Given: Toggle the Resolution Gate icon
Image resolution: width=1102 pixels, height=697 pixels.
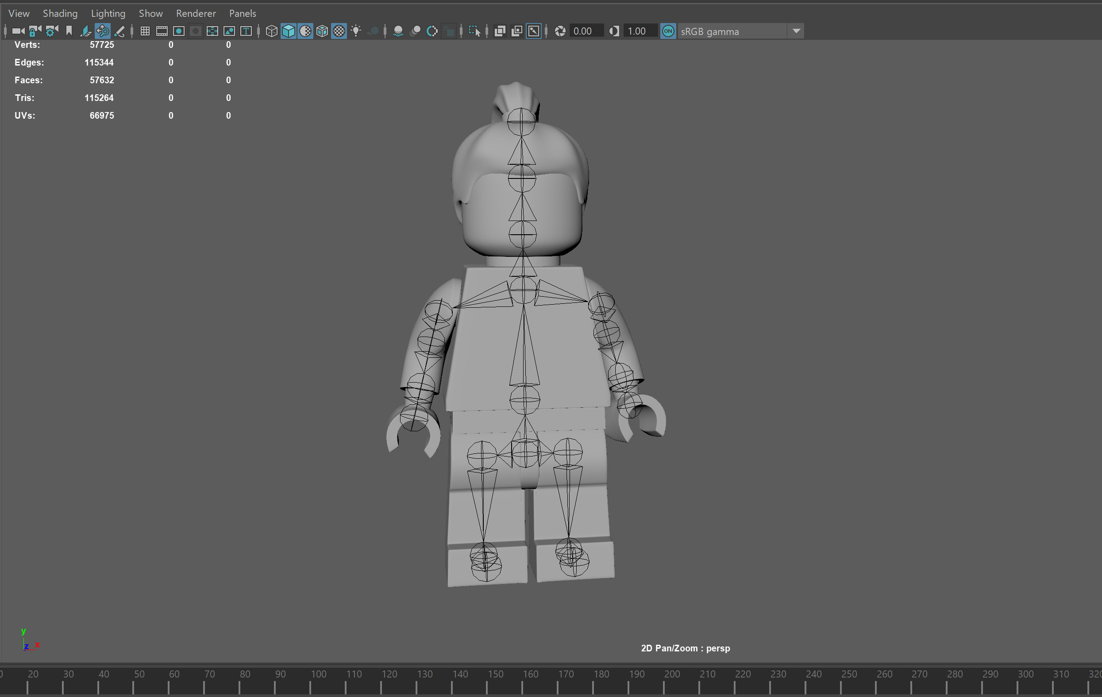Looking at the screenshot, I should click(179, 31).
